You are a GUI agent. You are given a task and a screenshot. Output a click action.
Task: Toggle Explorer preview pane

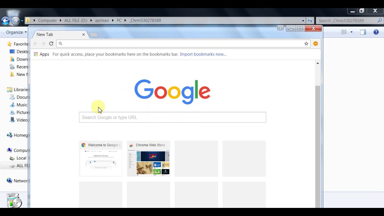[x=363, y=32]
